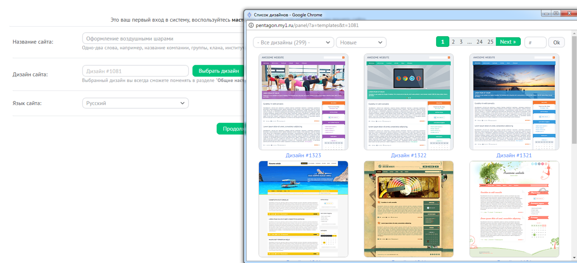Click the scroll down arrow in popup scrollbar
This screenshot has height=263, width=577.
[574, 258]
